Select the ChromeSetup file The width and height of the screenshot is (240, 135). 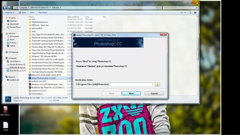tap(37, 94)
